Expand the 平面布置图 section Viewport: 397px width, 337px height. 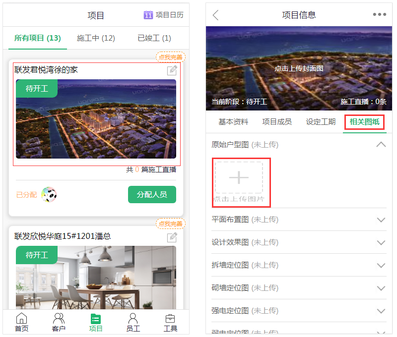tap(381, 220)
